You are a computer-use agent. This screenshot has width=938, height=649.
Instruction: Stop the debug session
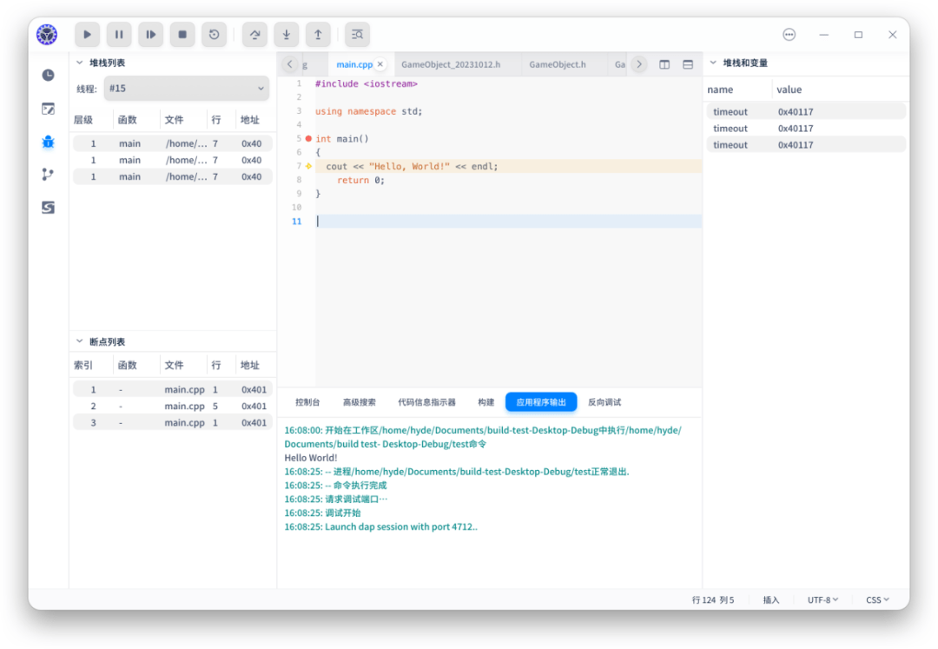pyautogui.click(x=183, y=34)
